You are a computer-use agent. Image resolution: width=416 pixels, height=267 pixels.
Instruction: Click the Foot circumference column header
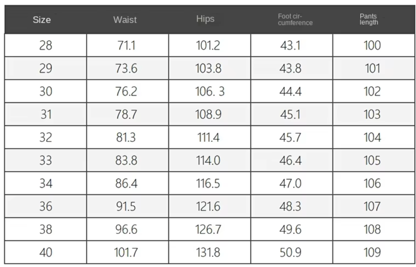point(295,19)
